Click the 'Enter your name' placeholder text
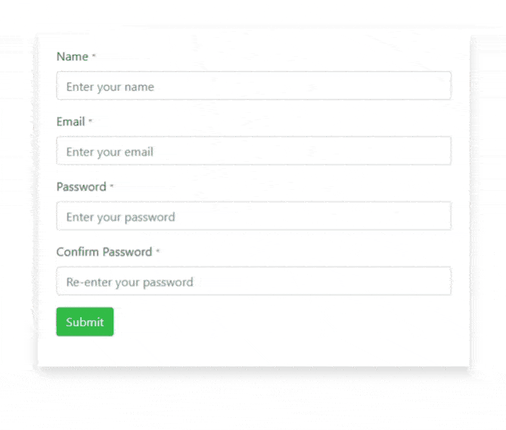The image size is (506, 430). (110, 87)
